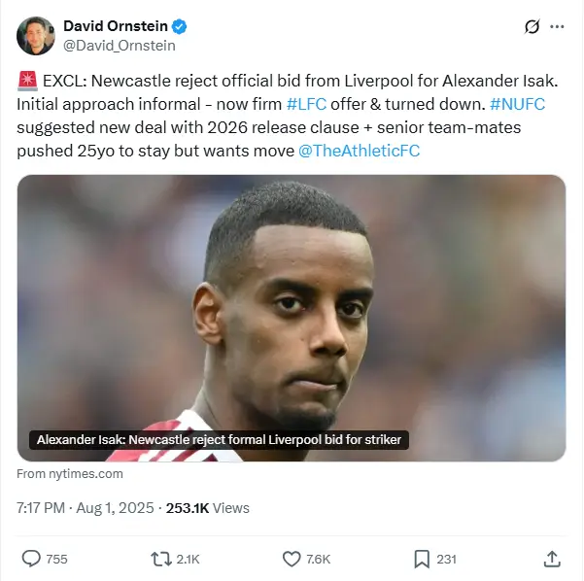Open the From nytimes.com source link
The width and height of the screenshot is (584, 581).
point(70,474)
